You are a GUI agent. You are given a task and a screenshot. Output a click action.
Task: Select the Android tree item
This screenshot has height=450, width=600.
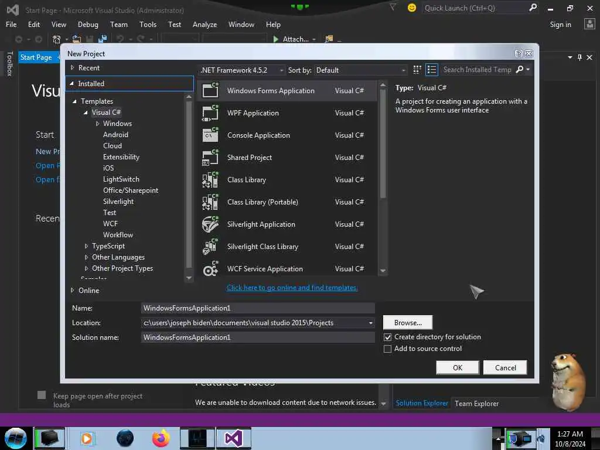point(115,135)
